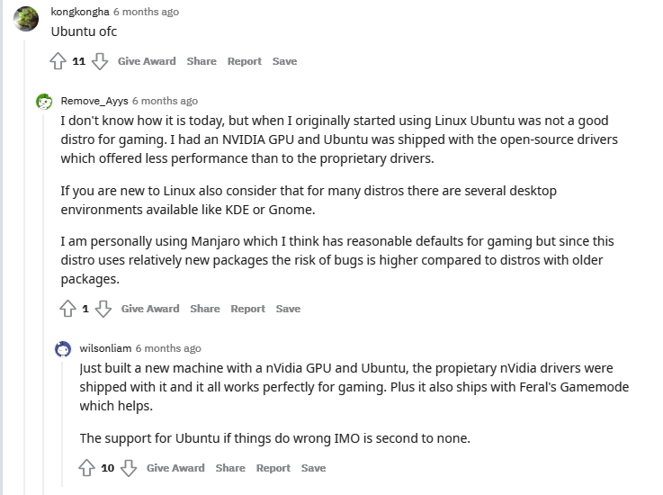Save wilsonliam's comment

tap(313, 468)
